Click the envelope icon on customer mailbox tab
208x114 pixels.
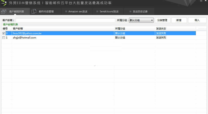4,11
